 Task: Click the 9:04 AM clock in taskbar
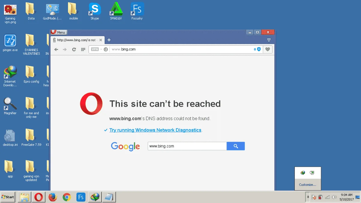347,197
